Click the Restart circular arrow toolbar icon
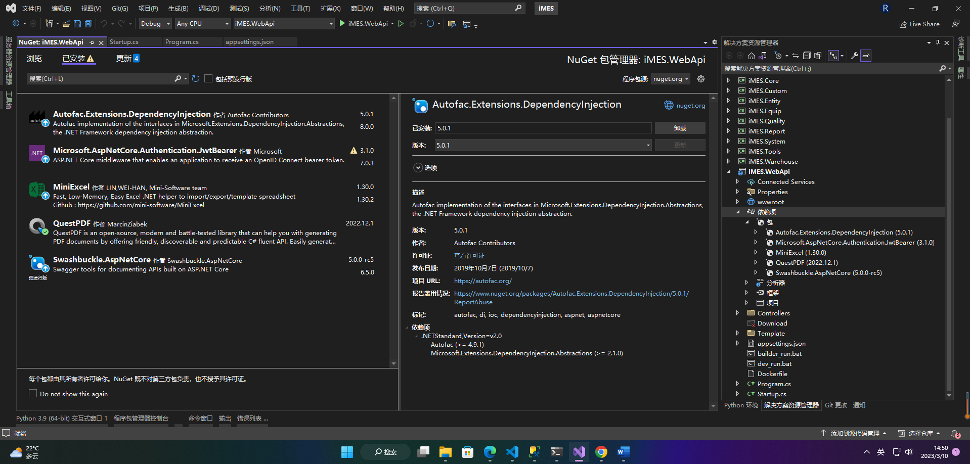 (430, 24)
